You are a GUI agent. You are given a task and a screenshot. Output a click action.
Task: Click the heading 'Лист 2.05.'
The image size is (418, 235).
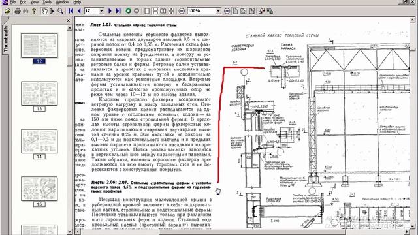click(x=101, y=25)
